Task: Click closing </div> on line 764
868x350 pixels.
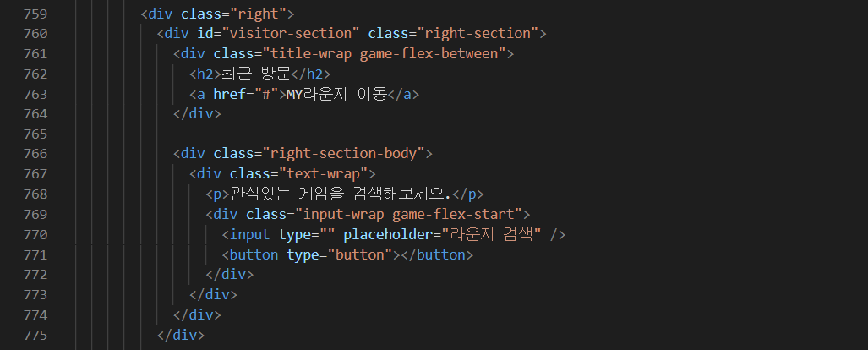Action: point(197,114)
